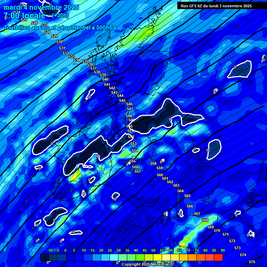Click the 575 geopotential contour label
Image resolution: width=267 pixels, height=267 pixels.
tap(252, 262)
